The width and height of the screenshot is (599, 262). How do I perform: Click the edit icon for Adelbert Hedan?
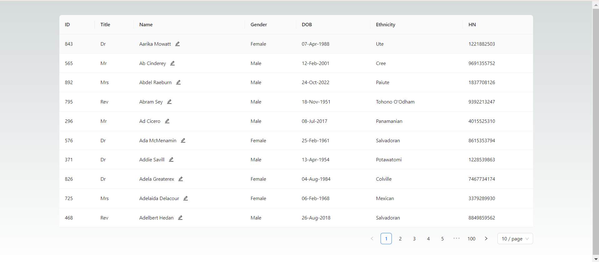(180, 218)
